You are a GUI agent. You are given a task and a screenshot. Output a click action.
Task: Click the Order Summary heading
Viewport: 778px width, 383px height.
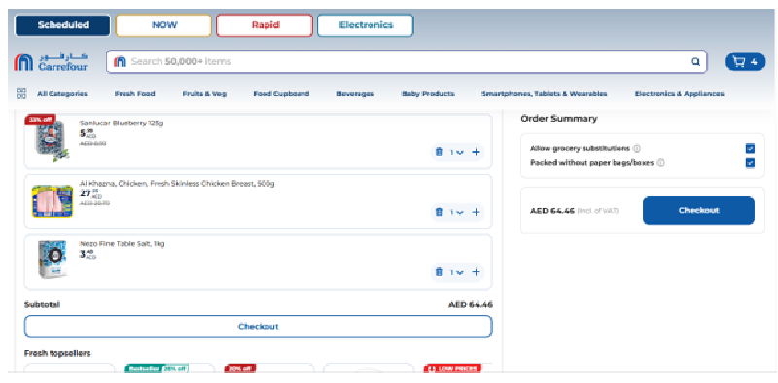point(558,119)
